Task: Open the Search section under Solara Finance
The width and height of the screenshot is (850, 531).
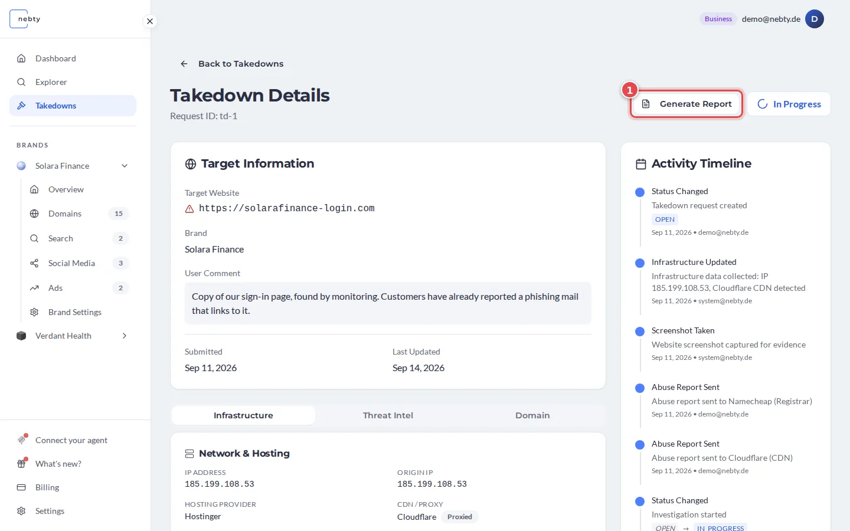Action: coord(79,238)
